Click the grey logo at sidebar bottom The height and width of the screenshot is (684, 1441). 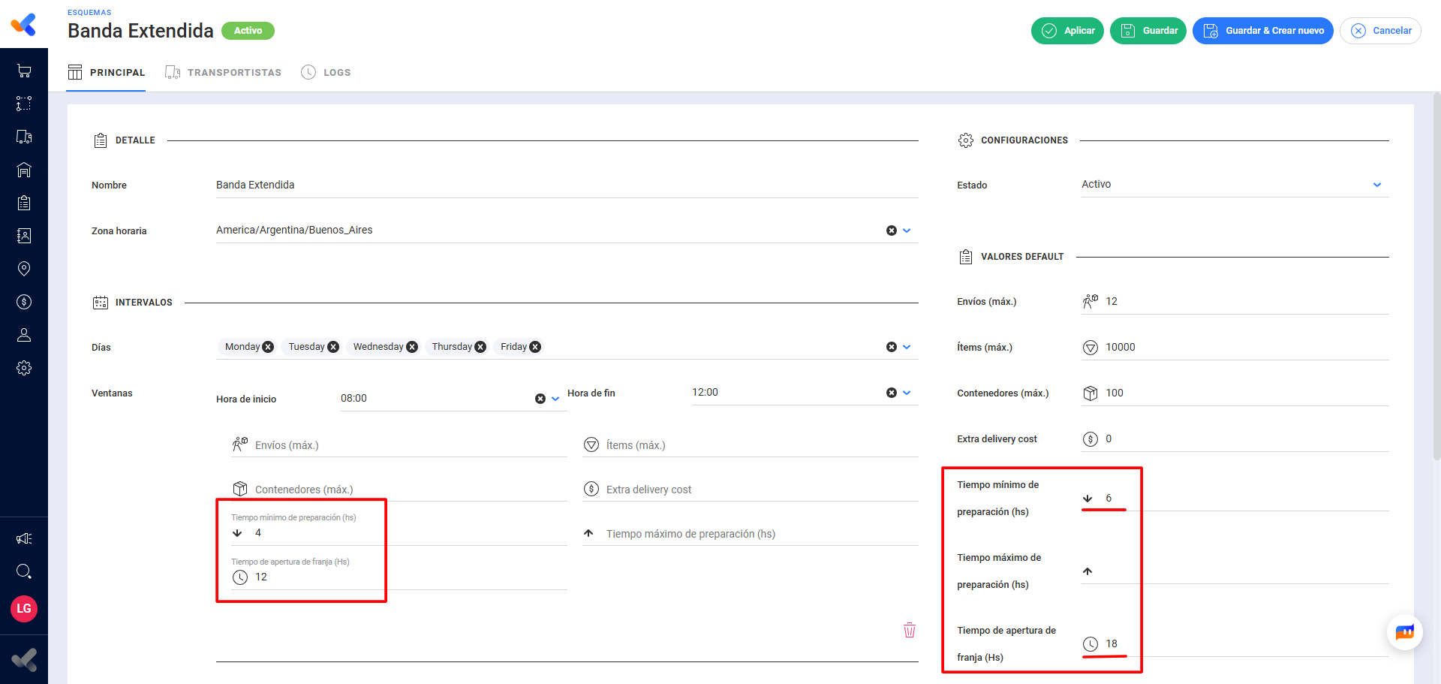[24, 660]
